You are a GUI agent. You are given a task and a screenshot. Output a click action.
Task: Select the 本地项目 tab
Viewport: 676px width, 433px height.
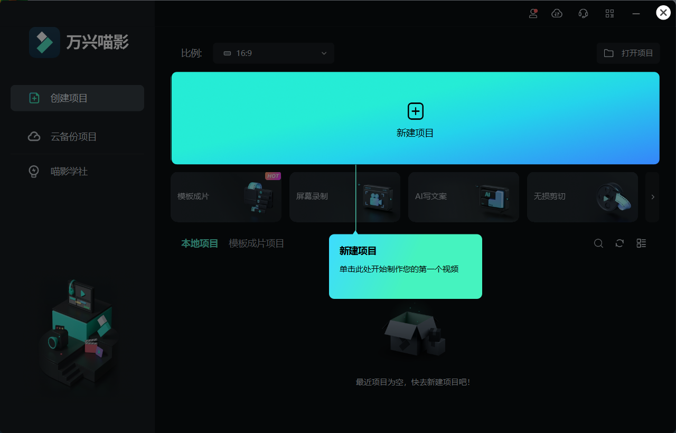(199, 243)
